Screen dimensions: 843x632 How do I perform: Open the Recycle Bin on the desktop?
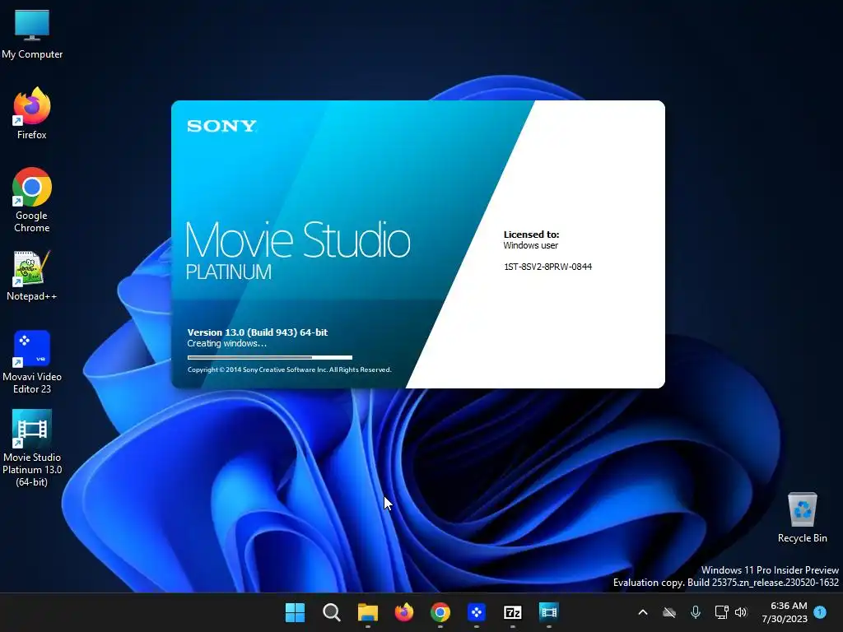(802, 517)
